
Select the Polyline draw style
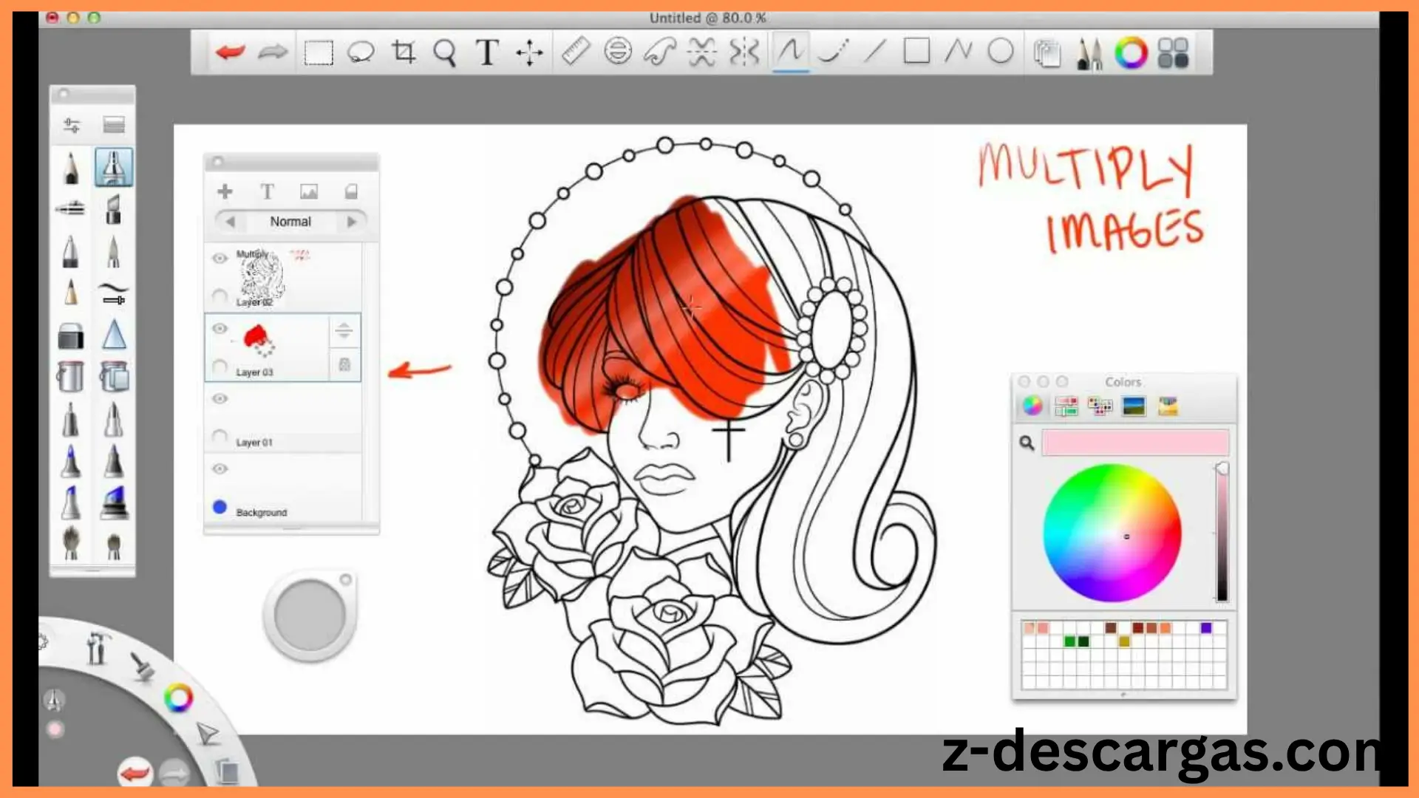(x=959, y=51)
